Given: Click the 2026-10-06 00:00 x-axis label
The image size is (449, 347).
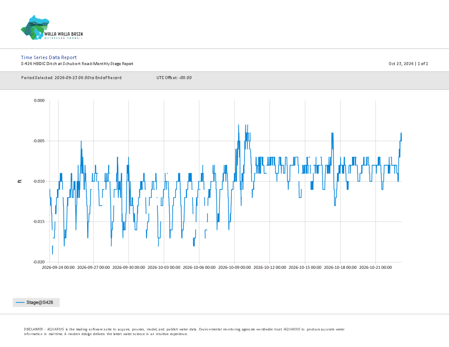Looking at the screenshot, I should tap(199, 267).
